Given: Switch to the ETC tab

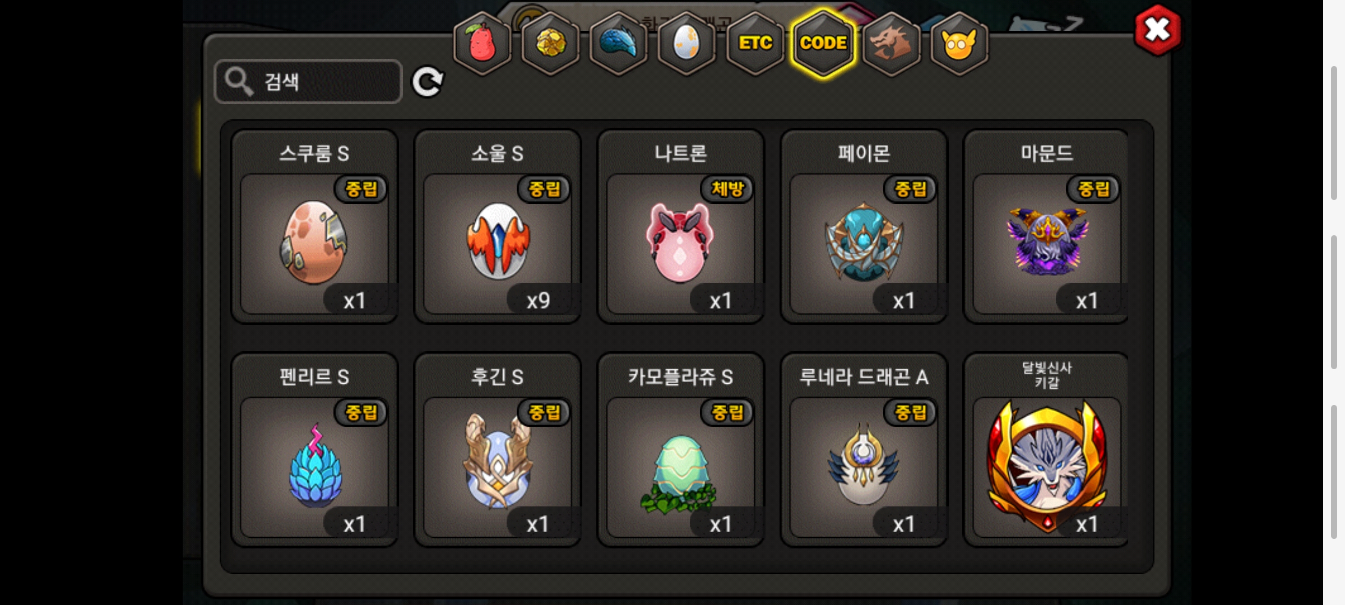Looking at the screenshot, I should (755, 43).
